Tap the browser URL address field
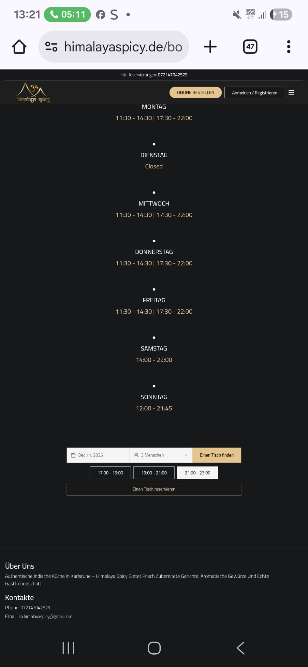 (123, 47)
